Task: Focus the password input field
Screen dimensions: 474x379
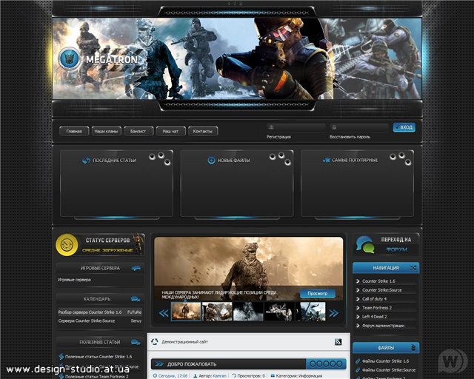Action: pos(359,127)
